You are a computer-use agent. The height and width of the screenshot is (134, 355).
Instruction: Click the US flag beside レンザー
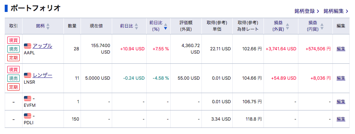pos(28,75)
